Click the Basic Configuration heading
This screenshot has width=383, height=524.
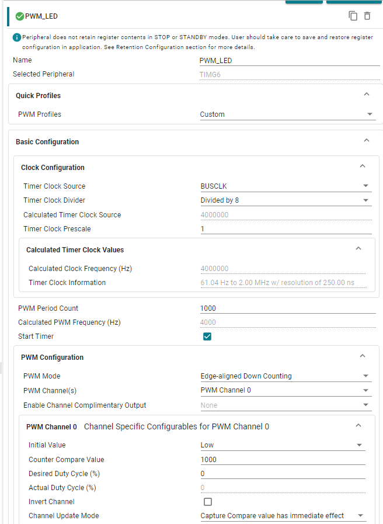pyautogui.click(x=47, y=142)
